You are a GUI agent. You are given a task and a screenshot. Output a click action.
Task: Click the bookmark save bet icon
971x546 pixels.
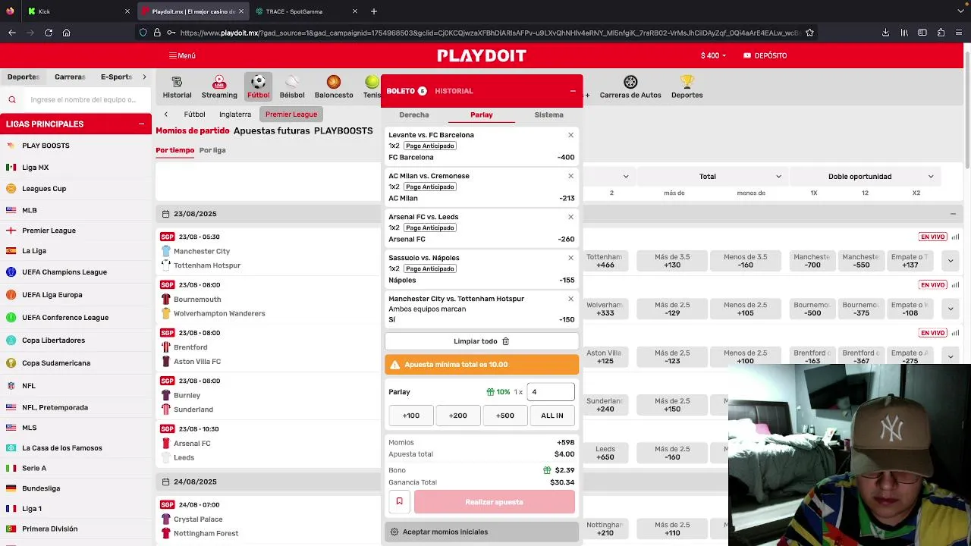click(x=399, y=502)
